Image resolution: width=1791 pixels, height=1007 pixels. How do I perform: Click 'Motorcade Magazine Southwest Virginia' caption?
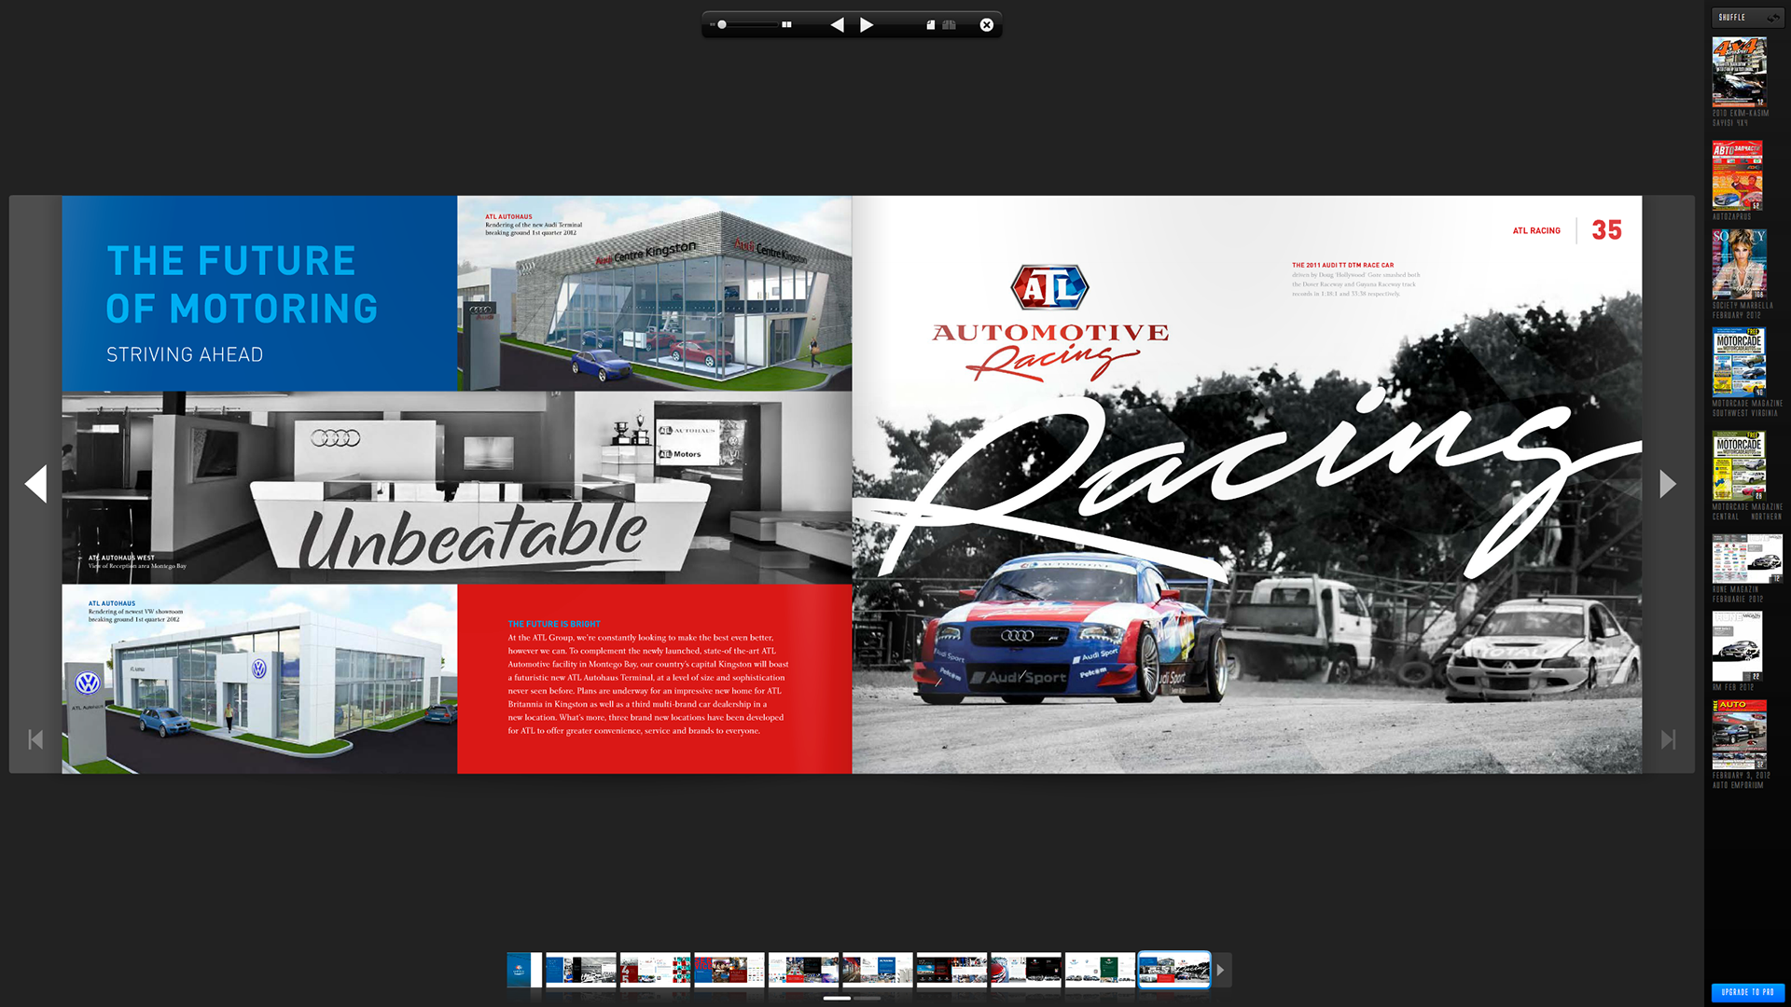coord(1747,408)
